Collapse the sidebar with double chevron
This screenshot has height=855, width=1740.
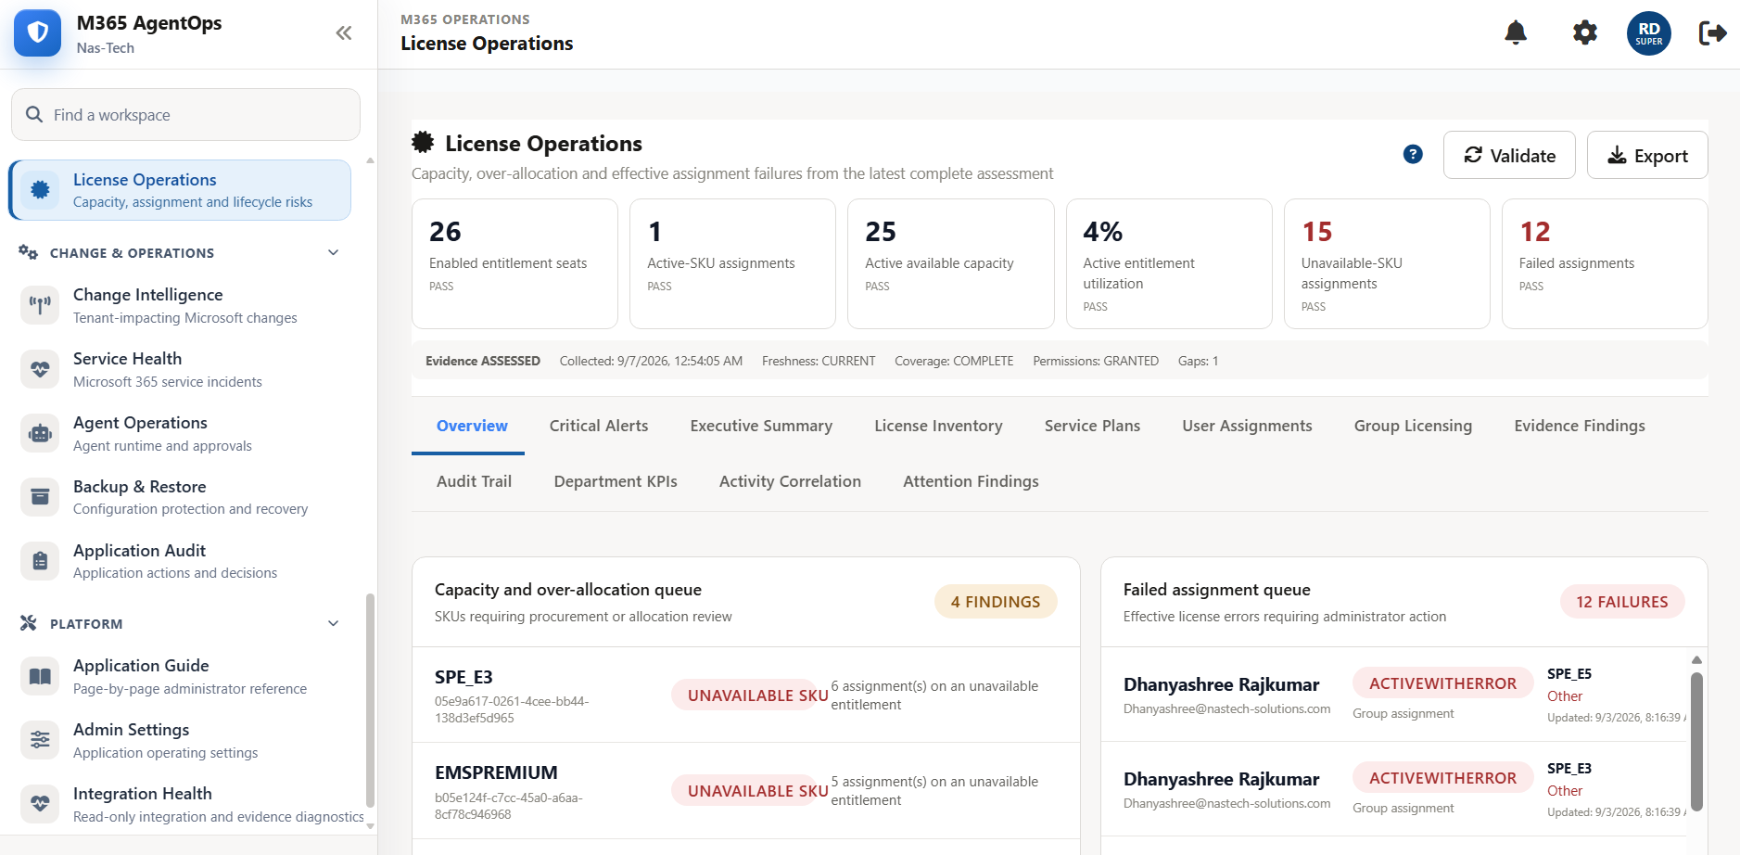coord(344,33)
